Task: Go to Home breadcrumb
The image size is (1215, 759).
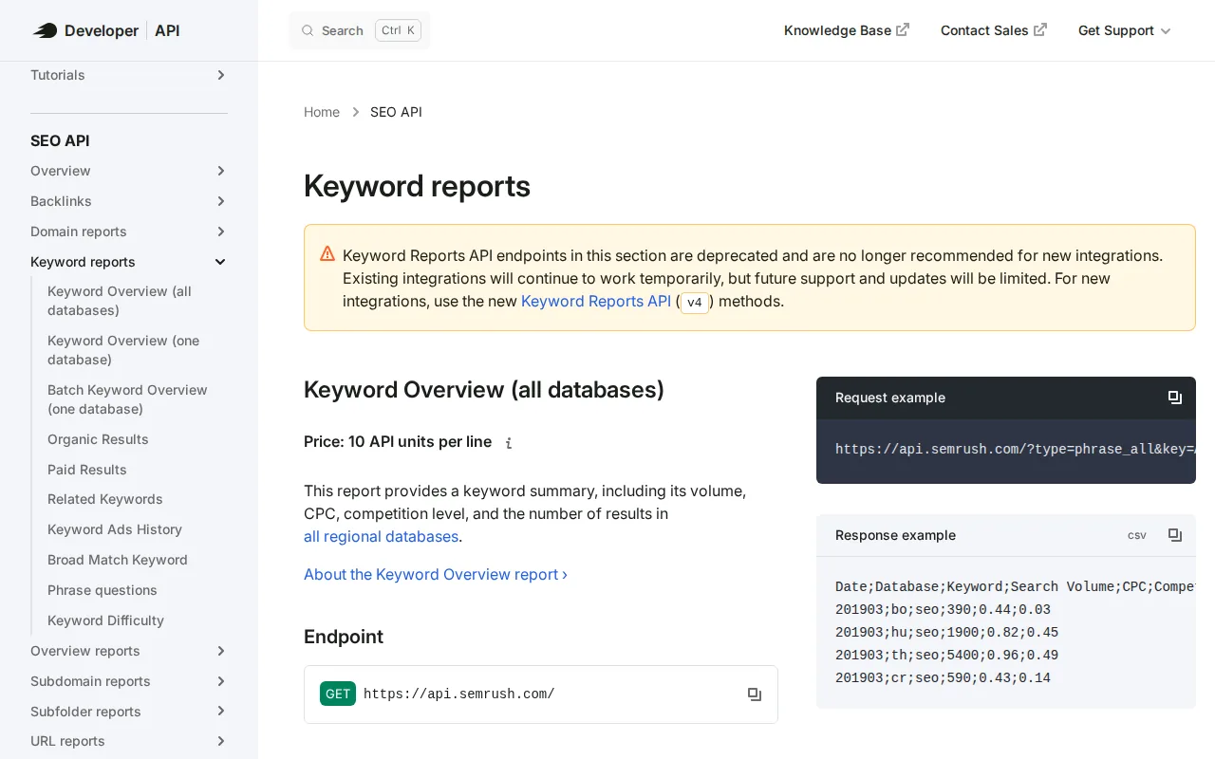Action: (x=322, y=112)
